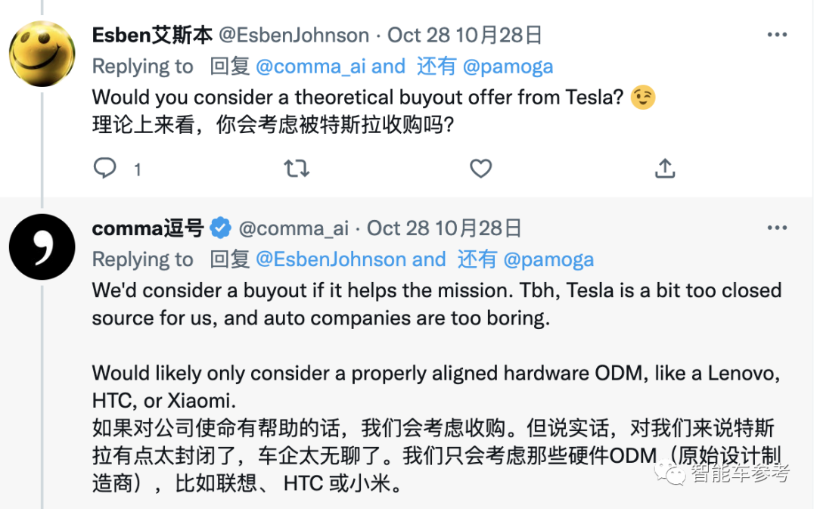Image resolution: width=817 pixels, height=509 pixels.
Task: Visit @pamoga mention in Esben's tweet
Action: (508, 67)
